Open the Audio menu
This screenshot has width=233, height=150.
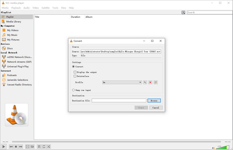(26, 8)
